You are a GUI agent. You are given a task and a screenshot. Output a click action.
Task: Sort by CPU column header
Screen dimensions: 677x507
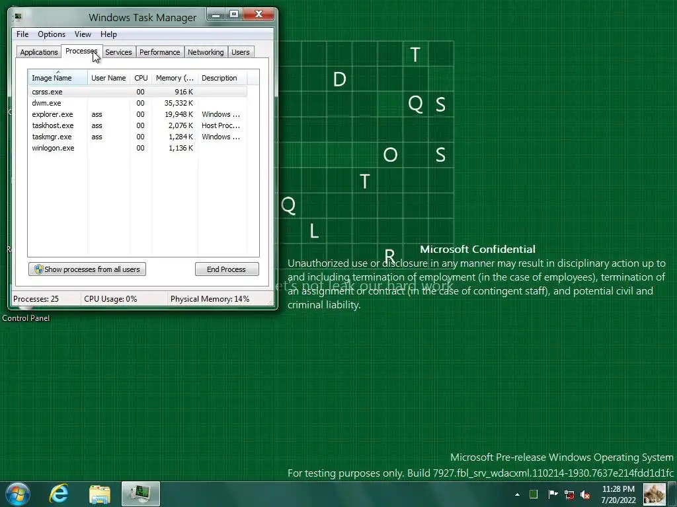tap(141, 78)
